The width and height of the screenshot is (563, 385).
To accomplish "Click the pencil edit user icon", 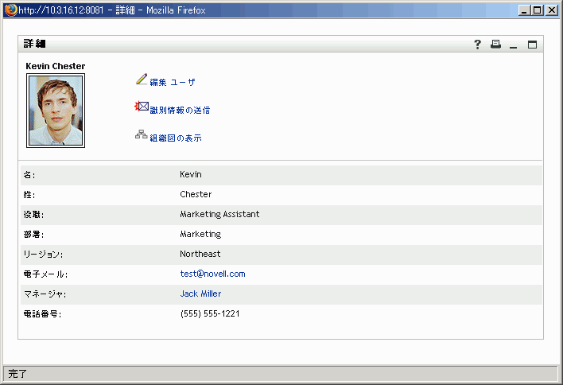I will coord(142,80).
